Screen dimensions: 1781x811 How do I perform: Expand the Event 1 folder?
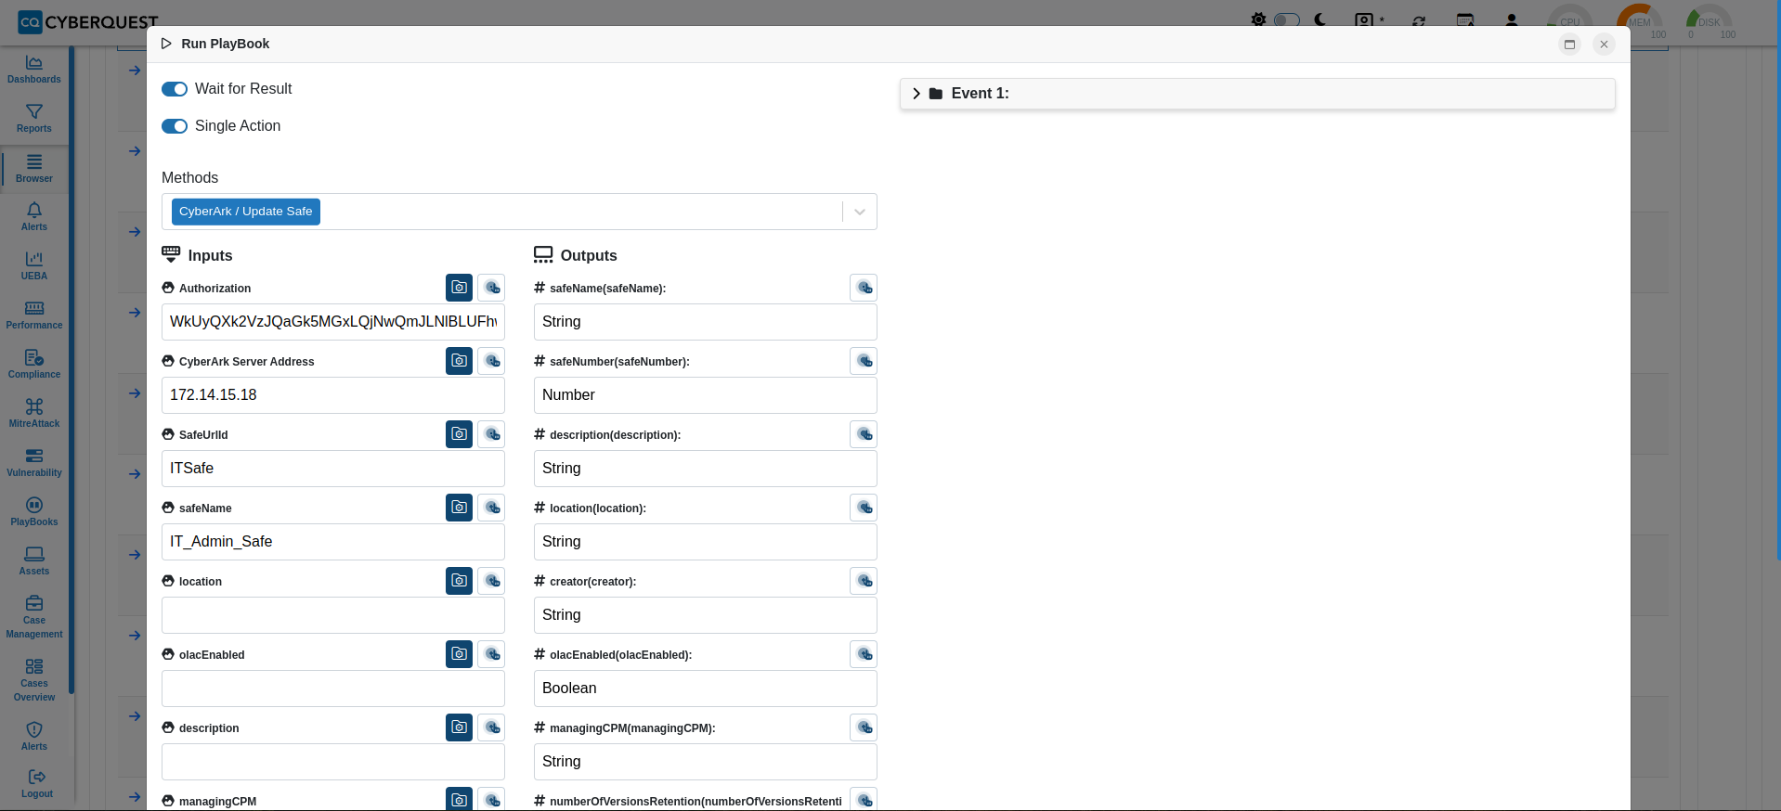click(916, 94)
